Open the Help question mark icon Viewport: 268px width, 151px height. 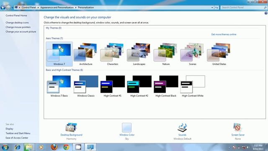pyautogui.click(x=266, y=13)
